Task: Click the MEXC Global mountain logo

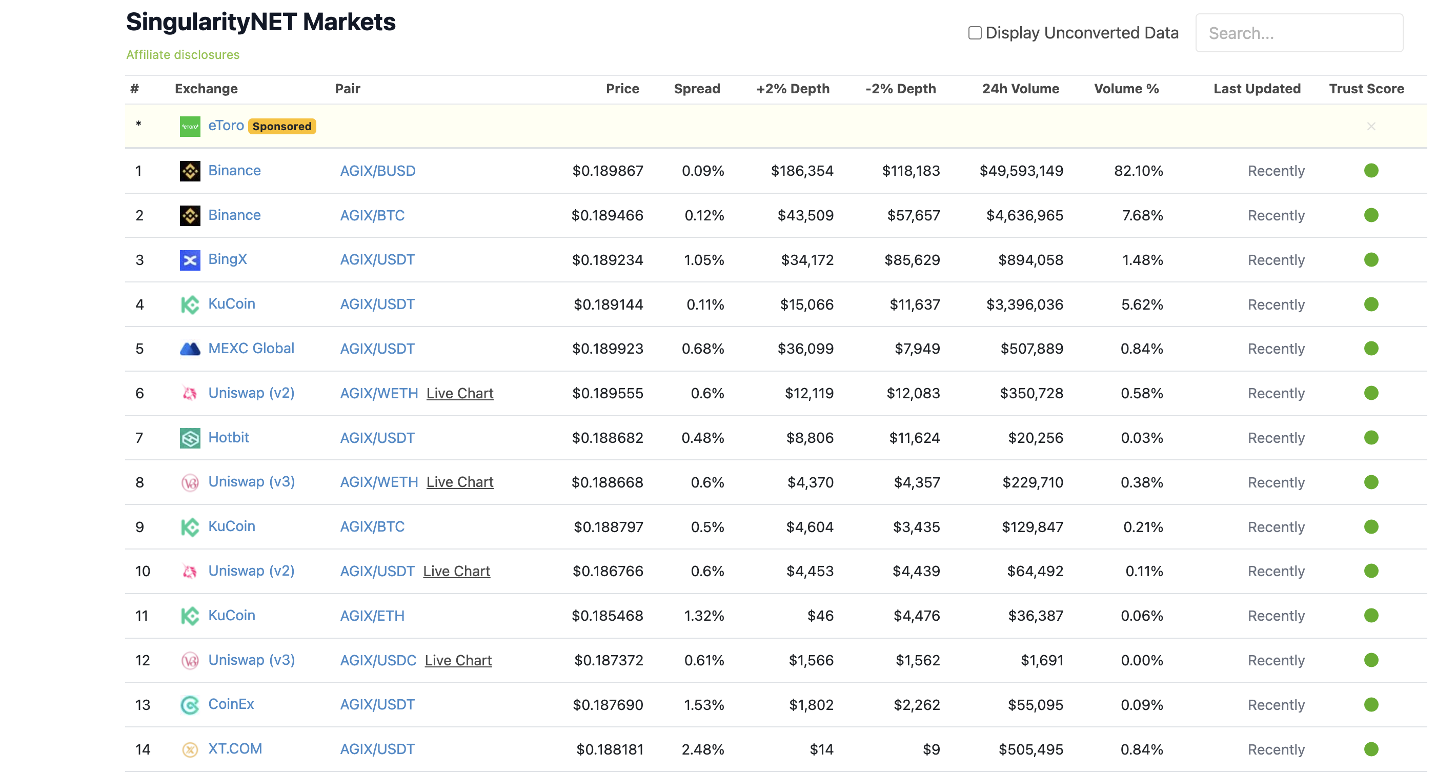Action: tap(190, 349)
